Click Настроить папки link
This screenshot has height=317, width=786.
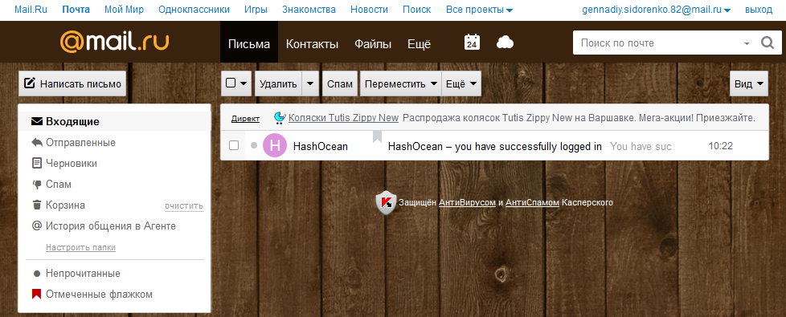[x=80, y=247]
